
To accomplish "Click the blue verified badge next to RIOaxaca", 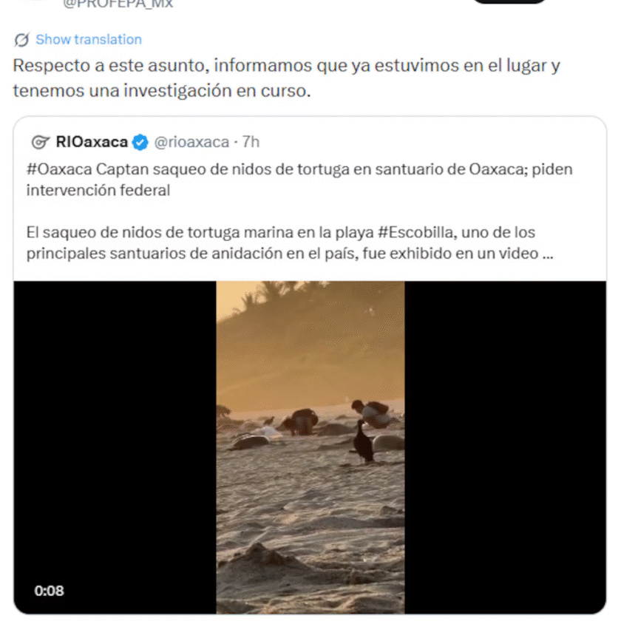I will pos(140,142).
